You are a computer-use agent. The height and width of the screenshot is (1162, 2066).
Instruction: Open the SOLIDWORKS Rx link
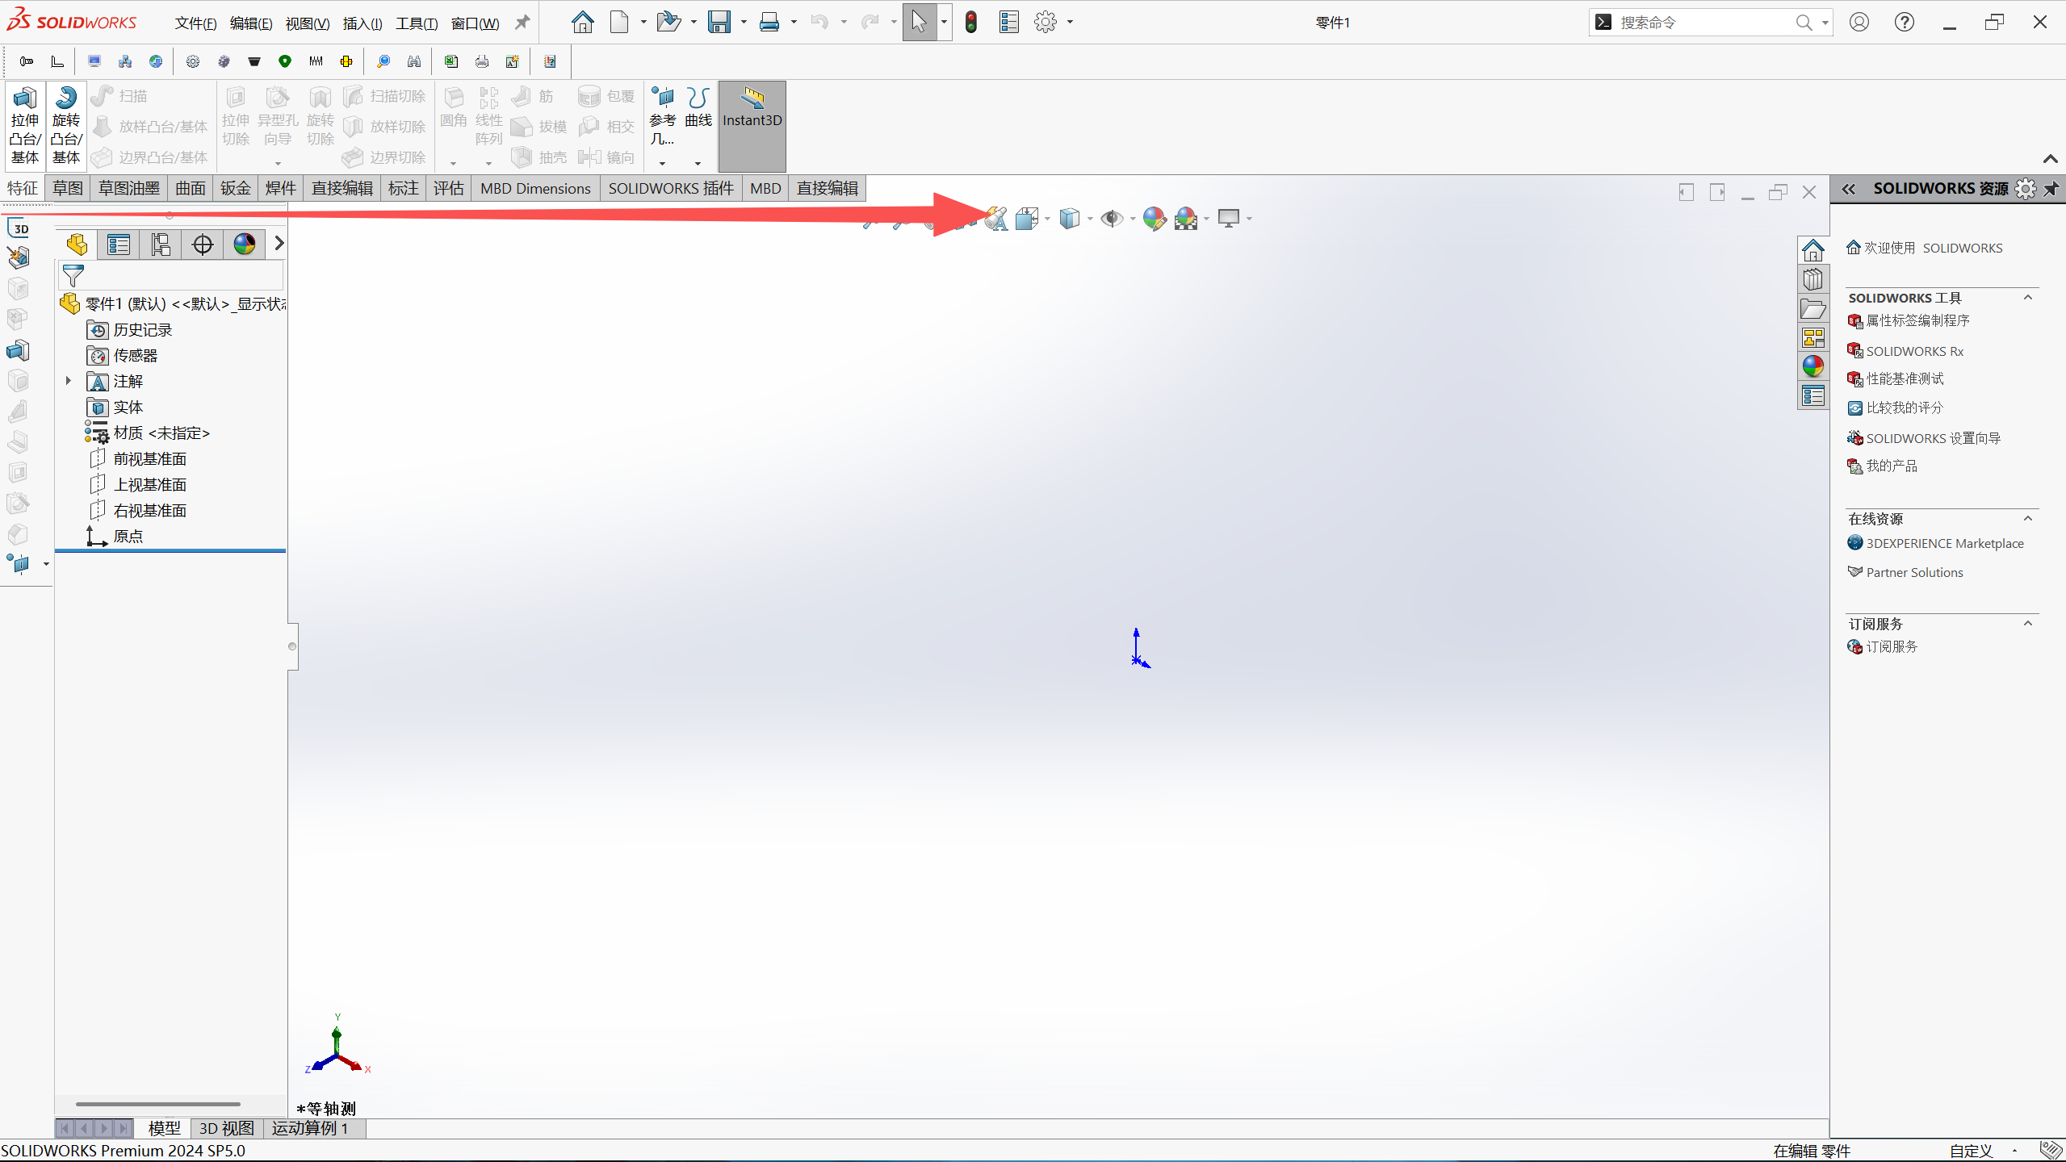[x=1914, y=351]
